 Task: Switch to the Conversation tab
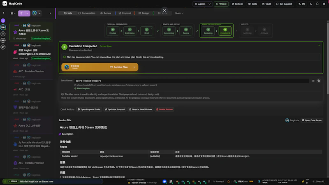[x=87, y=13]
